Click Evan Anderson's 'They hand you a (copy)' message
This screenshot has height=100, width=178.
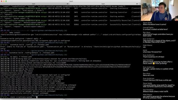click(x=159, y=41)
